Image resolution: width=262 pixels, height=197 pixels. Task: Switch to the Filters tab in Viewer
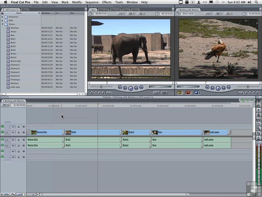coord(126,10)
